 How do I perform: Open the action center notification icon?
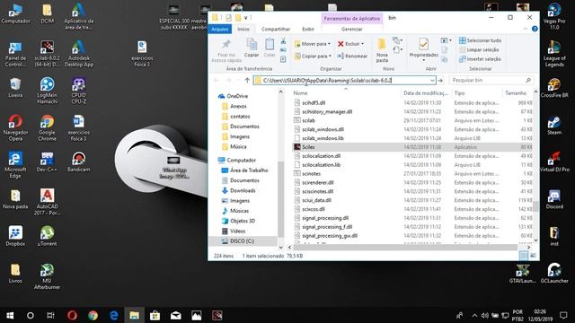click(x=563, y=315)
